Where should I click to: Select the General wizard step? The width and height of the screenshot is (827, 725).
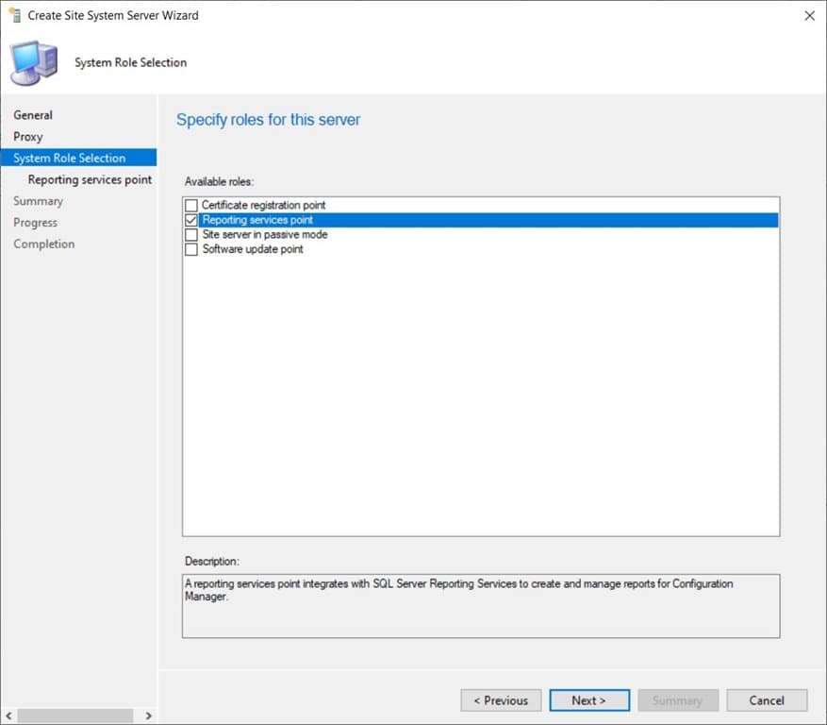(32, 114)
